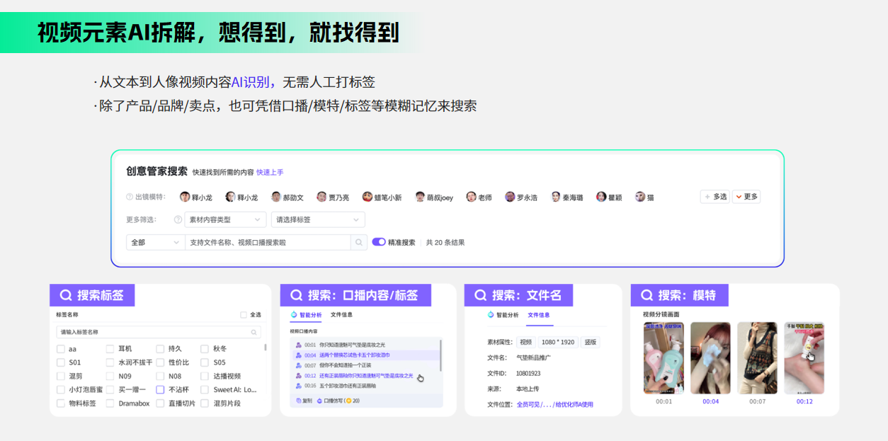Click the search icon in tag name field
Image resolution: width=888 pixels, height=441 pixels.
(254, 332)
